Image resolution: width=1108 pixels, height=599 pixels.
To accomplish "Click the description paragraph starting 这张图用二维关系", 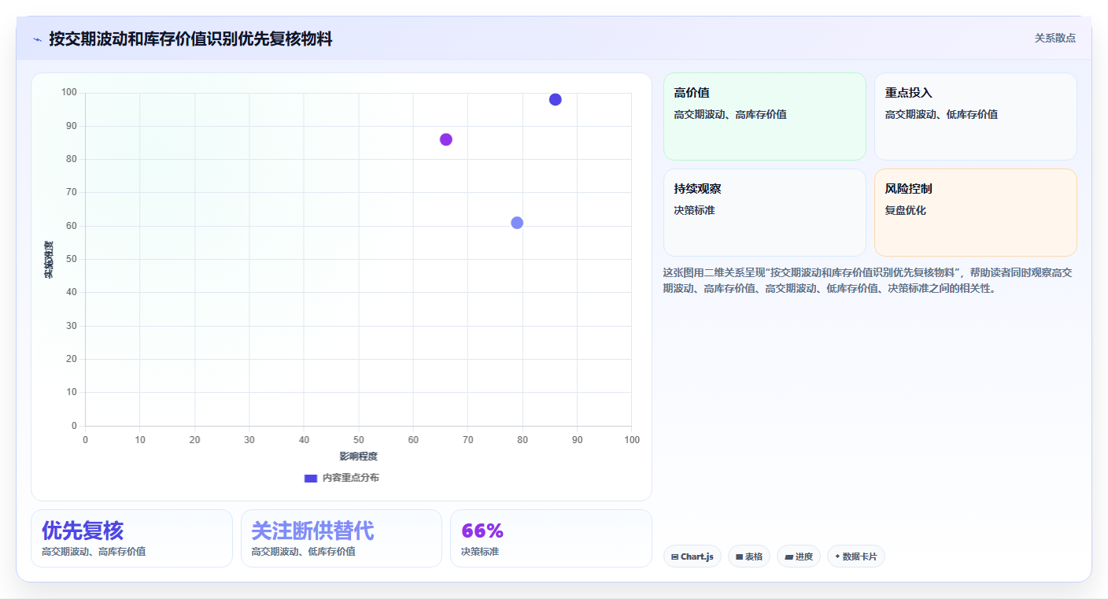I will [x=869, y=280].
